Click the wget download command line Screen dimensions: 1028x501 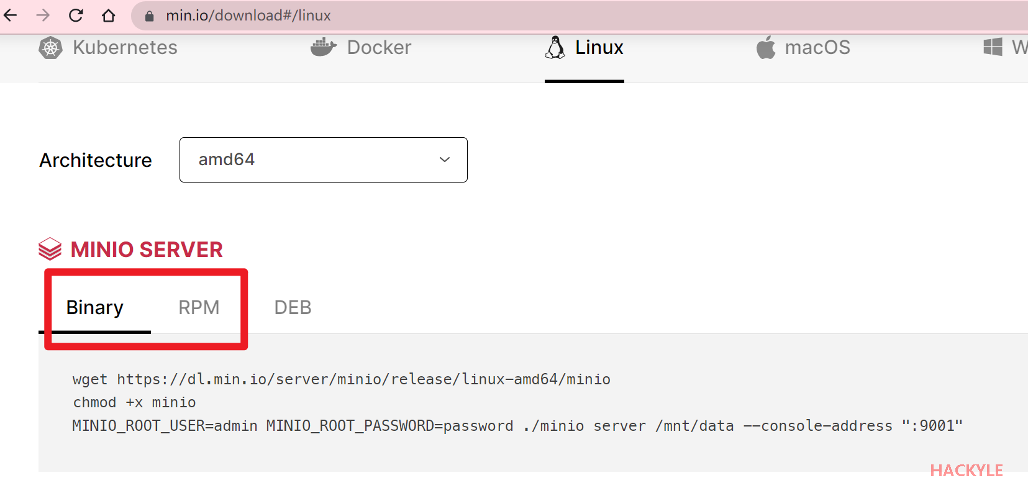341,379
